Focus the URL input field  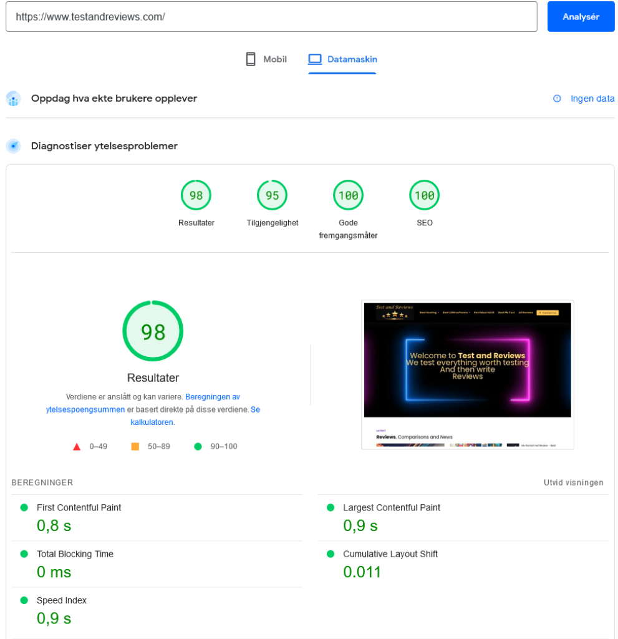pyautogui.click(x=271, y=17)
